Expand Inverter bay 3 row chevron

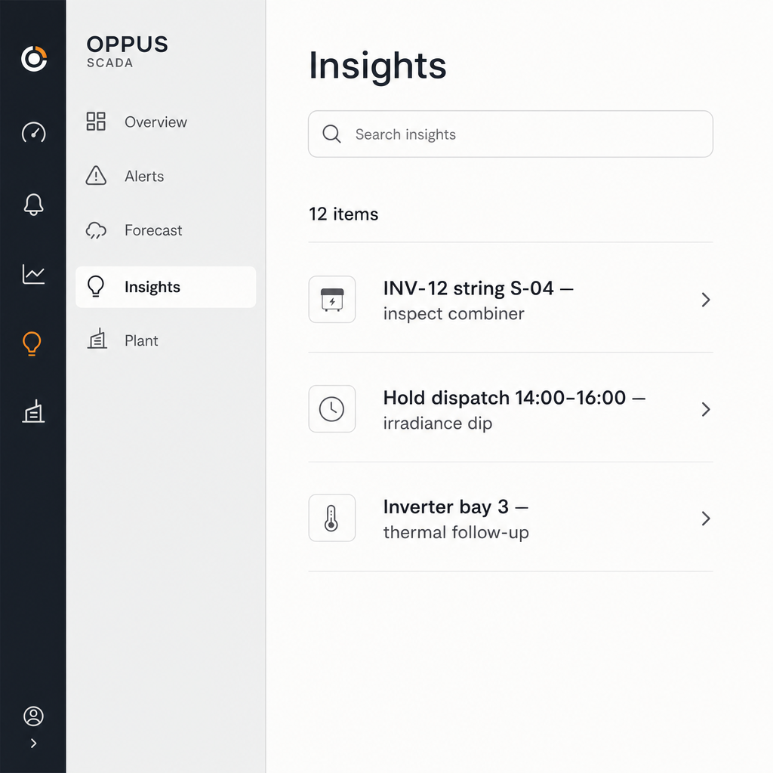706,519
